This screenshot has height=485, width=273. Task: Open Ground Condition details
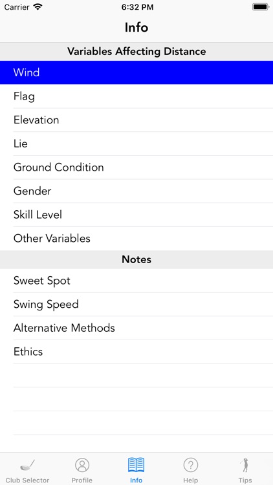pyautogui.click(x=136, y=167)
